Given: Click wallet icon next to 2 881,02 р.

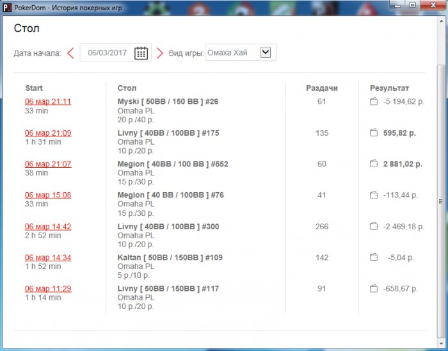Looking at the screenshot, I should click(374, 164).
